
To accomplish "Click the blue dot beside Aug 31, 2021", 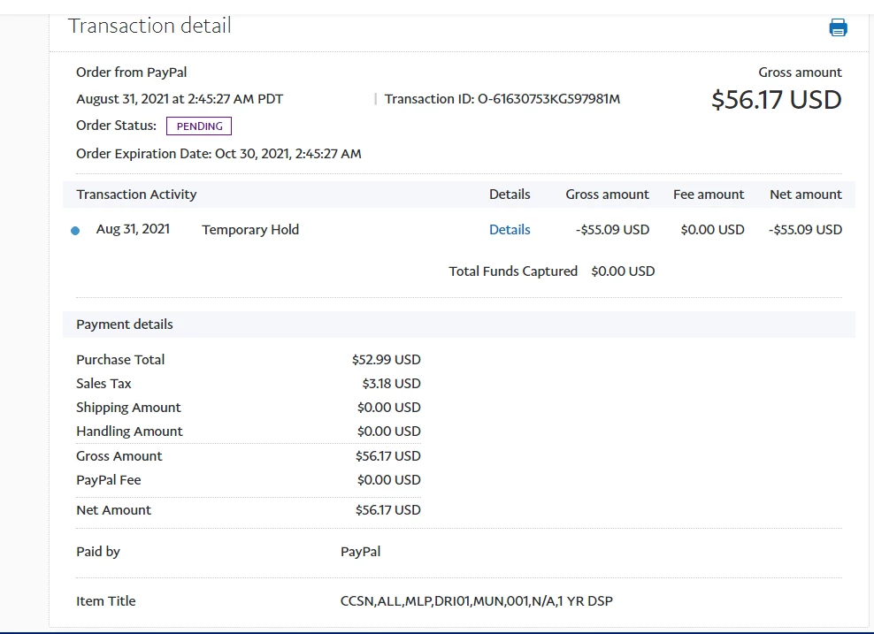I will [x=75, y=231].
